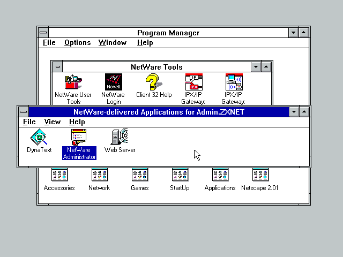
Task: Open View menu in NetWare-delivered Applications window
Action: (x=53, y=122)
